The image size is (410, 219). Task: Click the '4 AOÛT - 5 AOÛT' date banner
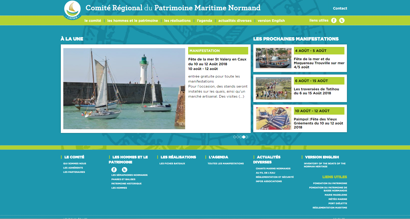(x=319, y=51)
